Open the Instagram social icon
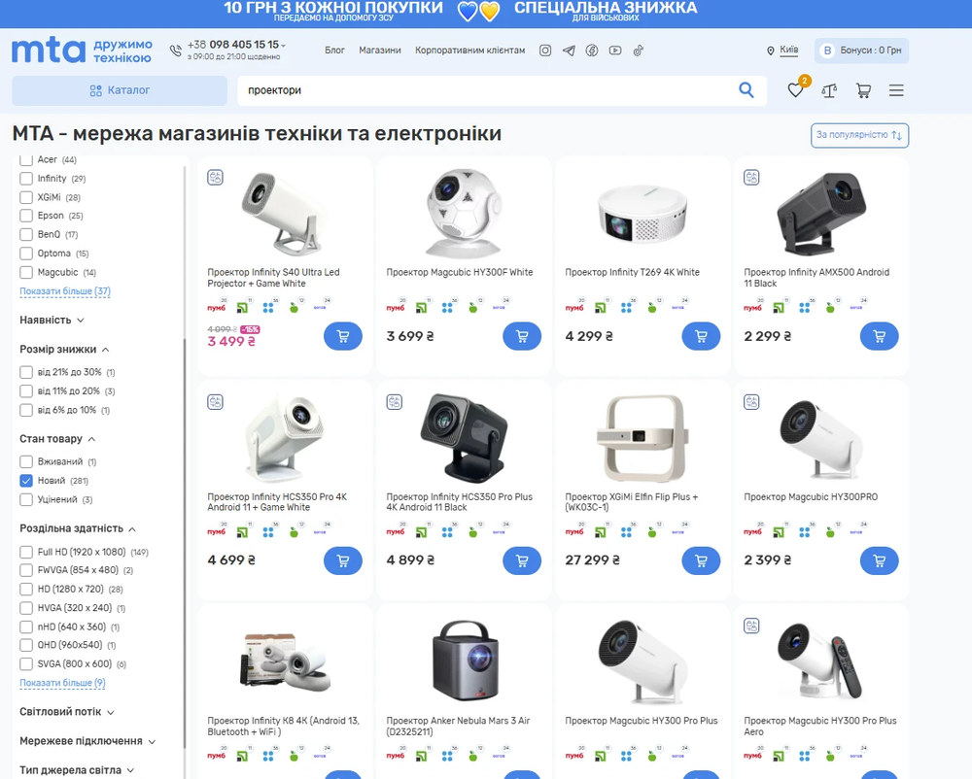 coord(545,51)
